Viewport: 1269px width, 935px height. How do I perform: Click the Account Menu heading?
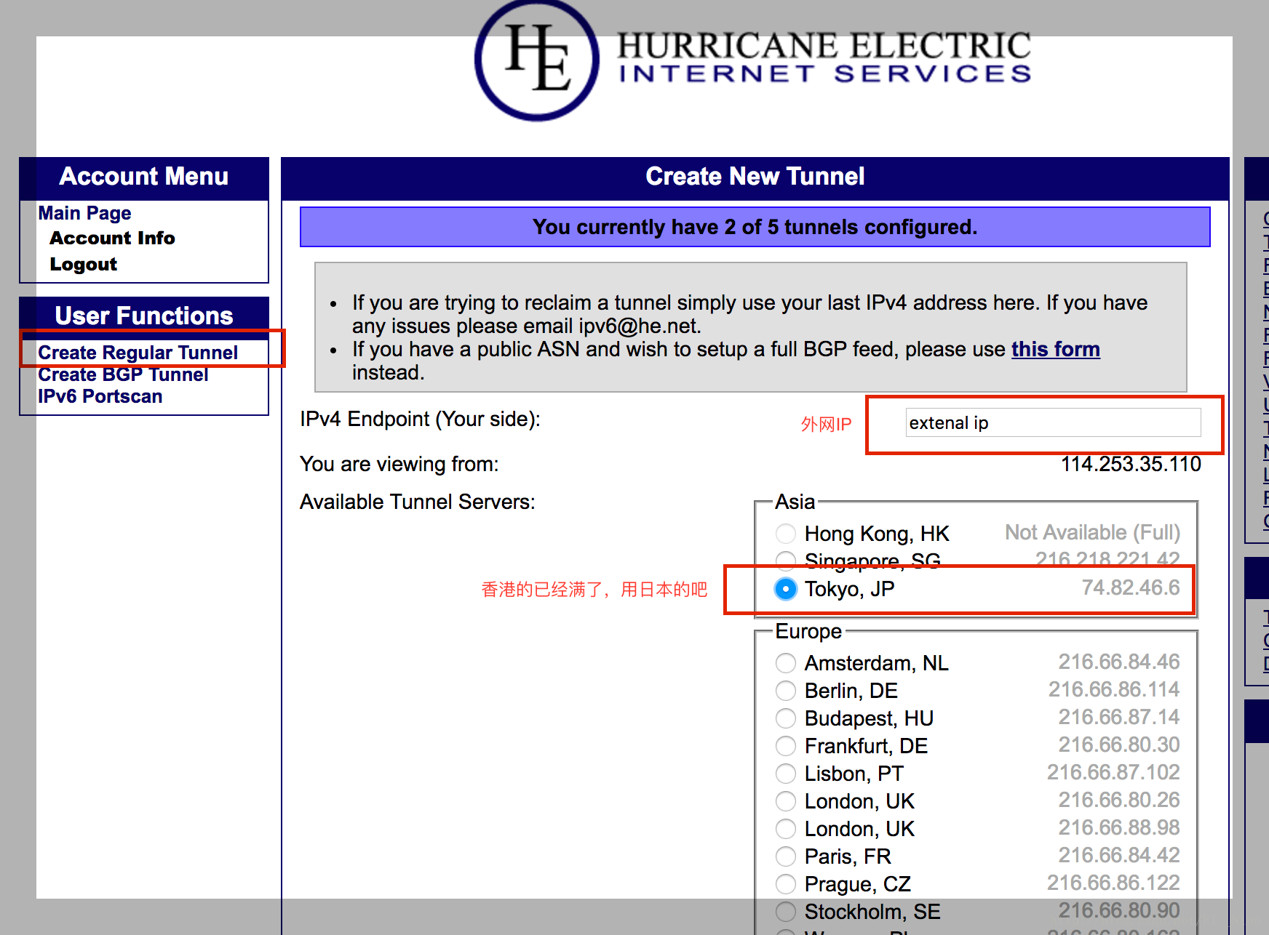click(144, 177)
